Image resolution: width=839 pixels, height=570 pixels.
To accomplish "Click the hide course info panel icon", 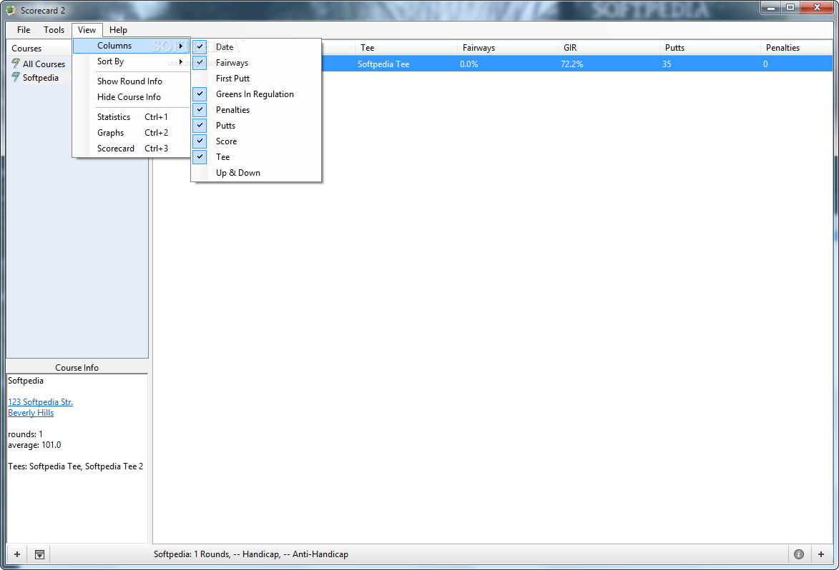I will click(39, 554).
